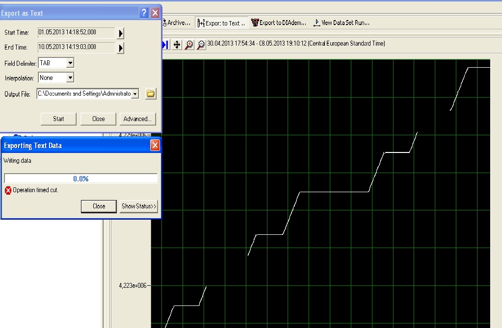Image resolution: width=502 pixels, height=328 pixels.
Task: Open the Advanced export options
Action: [138, 119]
